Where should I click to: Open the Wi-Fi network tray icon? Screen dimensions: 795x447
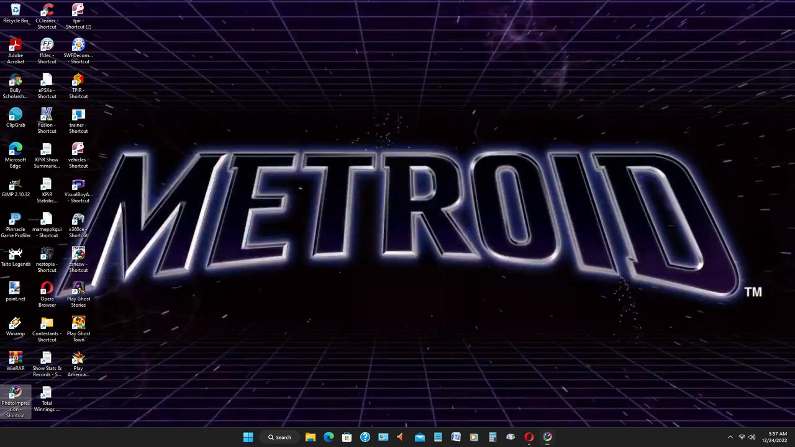tap(742, 437)
